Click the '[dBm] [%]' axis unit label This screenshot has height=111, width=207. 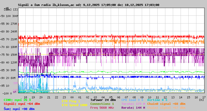(11, 10)
